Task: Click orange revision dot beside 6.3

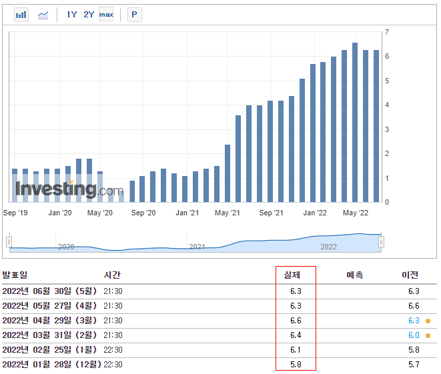Action: 428,321
